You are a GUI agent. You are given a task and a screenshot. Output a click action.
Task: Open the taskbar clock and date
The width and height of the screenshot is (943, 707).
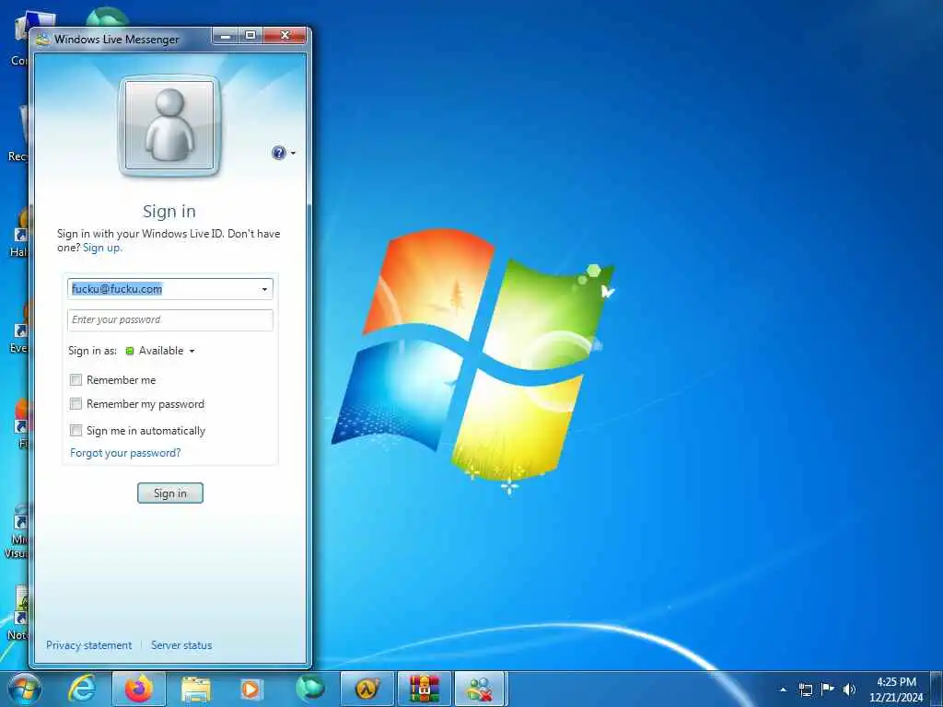tap(896, 690)
